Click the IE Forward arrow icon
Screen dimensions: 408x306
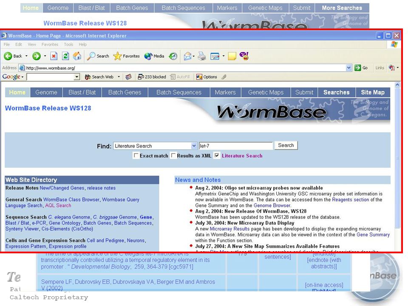[37, 56]
